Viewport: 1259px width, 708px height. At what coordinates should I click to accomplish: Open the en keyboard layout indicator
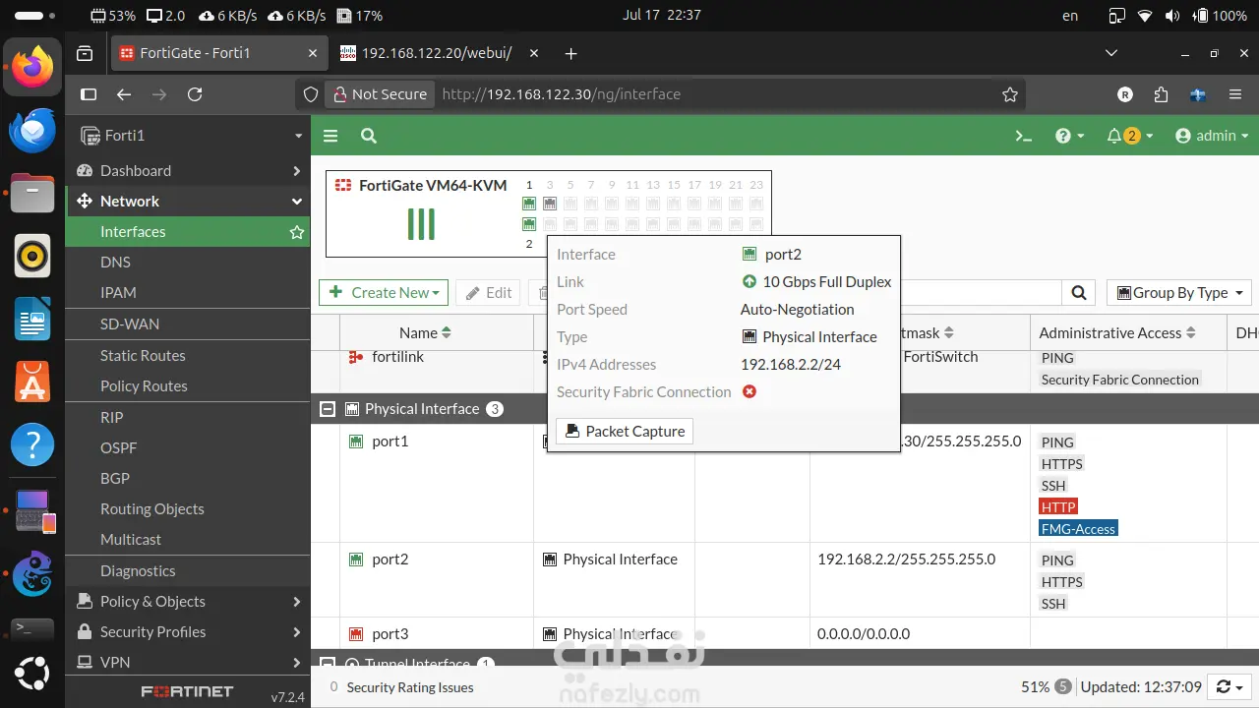[1070, 16]
